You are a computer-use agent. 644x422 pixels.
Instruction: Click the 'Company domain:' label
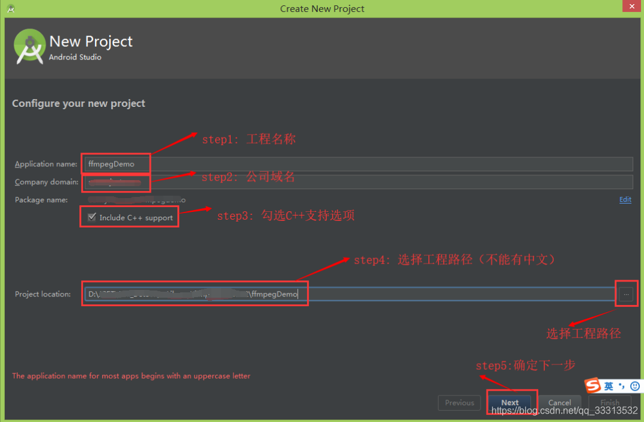click(46, 182)
